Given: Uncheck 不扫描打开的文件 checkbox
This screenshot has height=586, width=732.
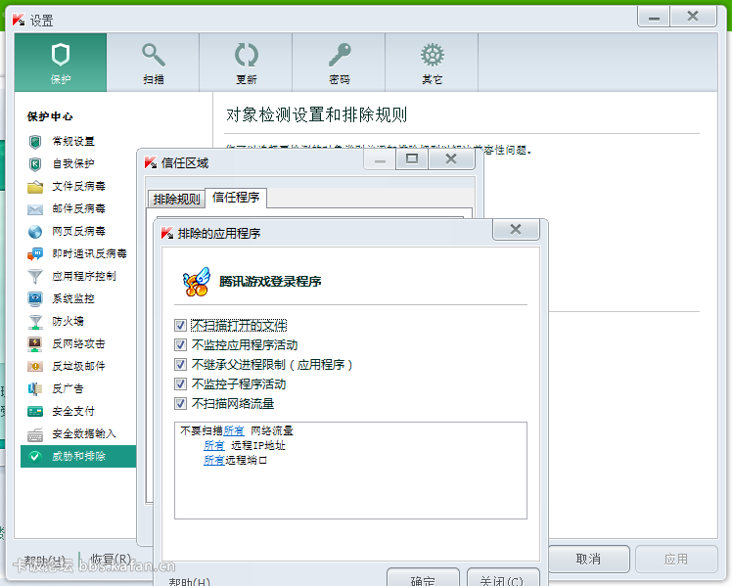Looking at the screenshot, I should pyautogui.click(x=180, y=325).
